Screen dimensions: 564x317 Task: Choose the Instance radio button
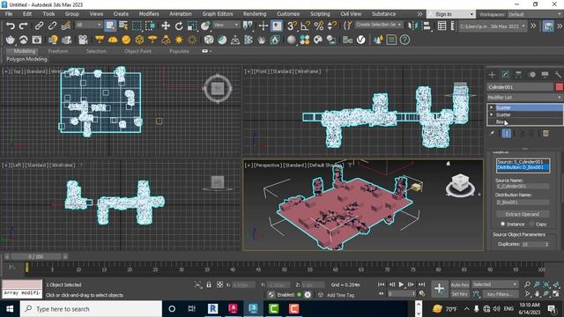[503, 224]
